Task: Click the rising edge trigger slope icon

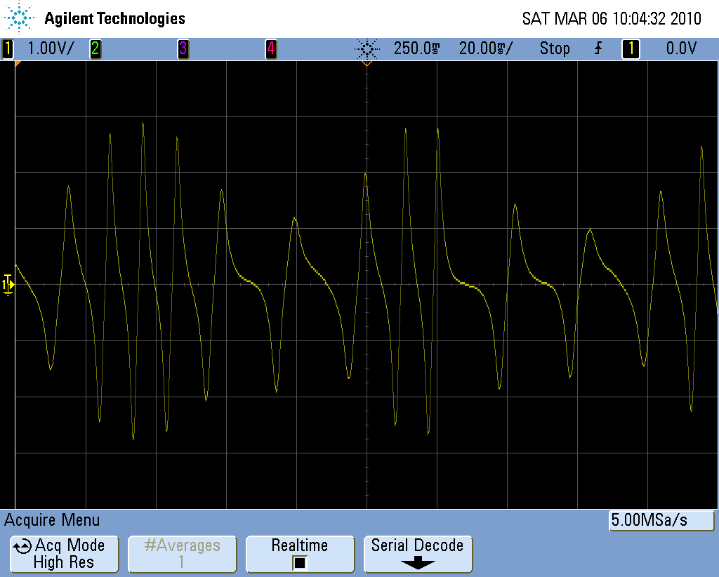Action: (598, 48)
